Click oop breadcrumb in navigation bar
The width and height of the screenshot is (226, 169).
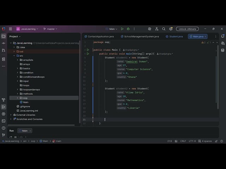pyautogui.click(x=33, y=141)
